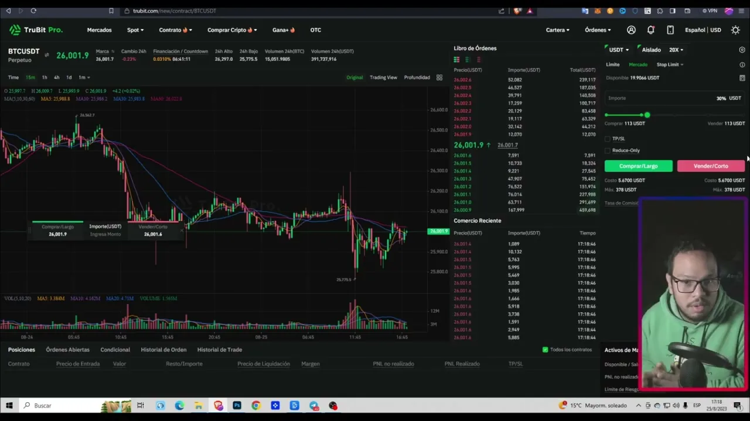Open the Contrato dropdown menu
750x421 pixels.
[175, 30]
